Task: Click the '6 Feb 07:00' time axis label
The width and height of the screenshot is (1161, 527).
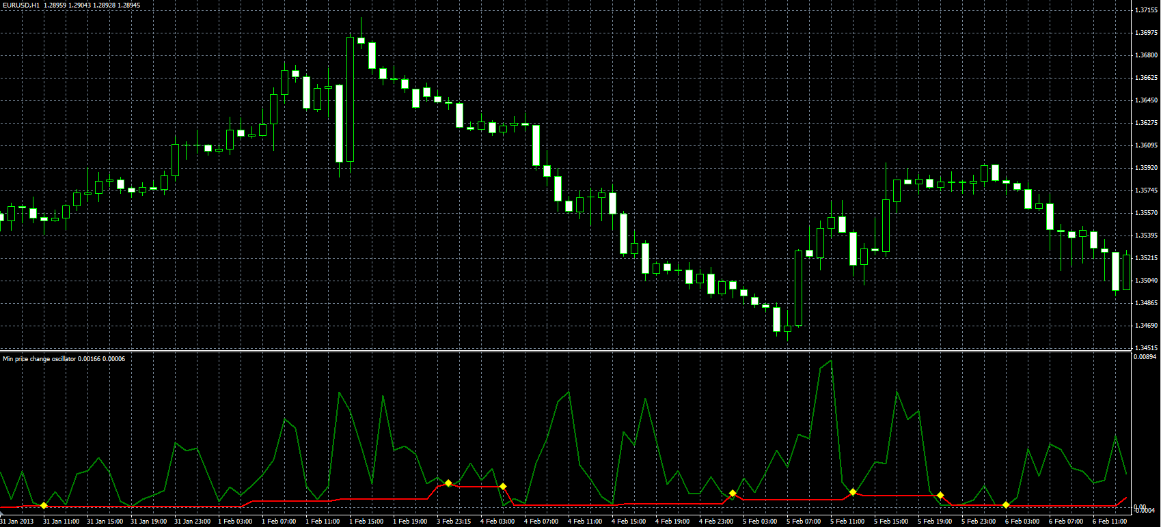Action: [x=1066, y=522]
